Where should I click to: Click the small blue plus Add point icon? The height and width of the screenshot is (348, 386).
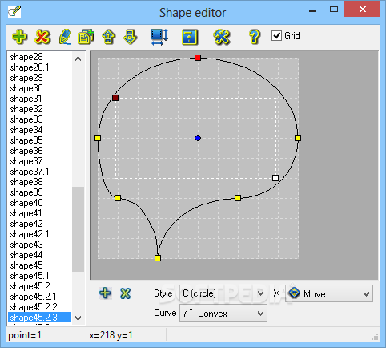coord(105,293)
